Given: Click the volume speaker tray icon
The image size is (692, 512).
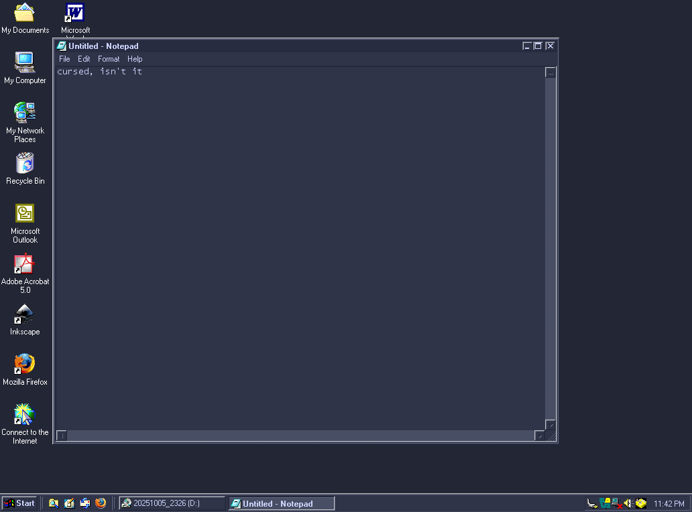Looking at the screenshot, I should (x=628, y=503).
